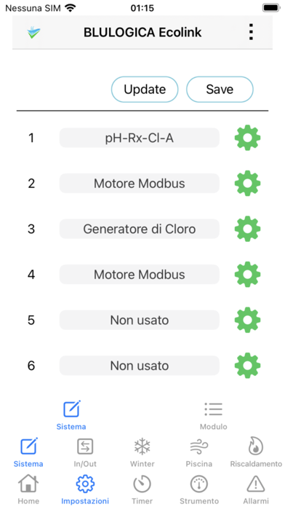Open settings gear for pH-Rx-Cl-A row
This screenshot has width=285, height=507.
coord(247,138)
